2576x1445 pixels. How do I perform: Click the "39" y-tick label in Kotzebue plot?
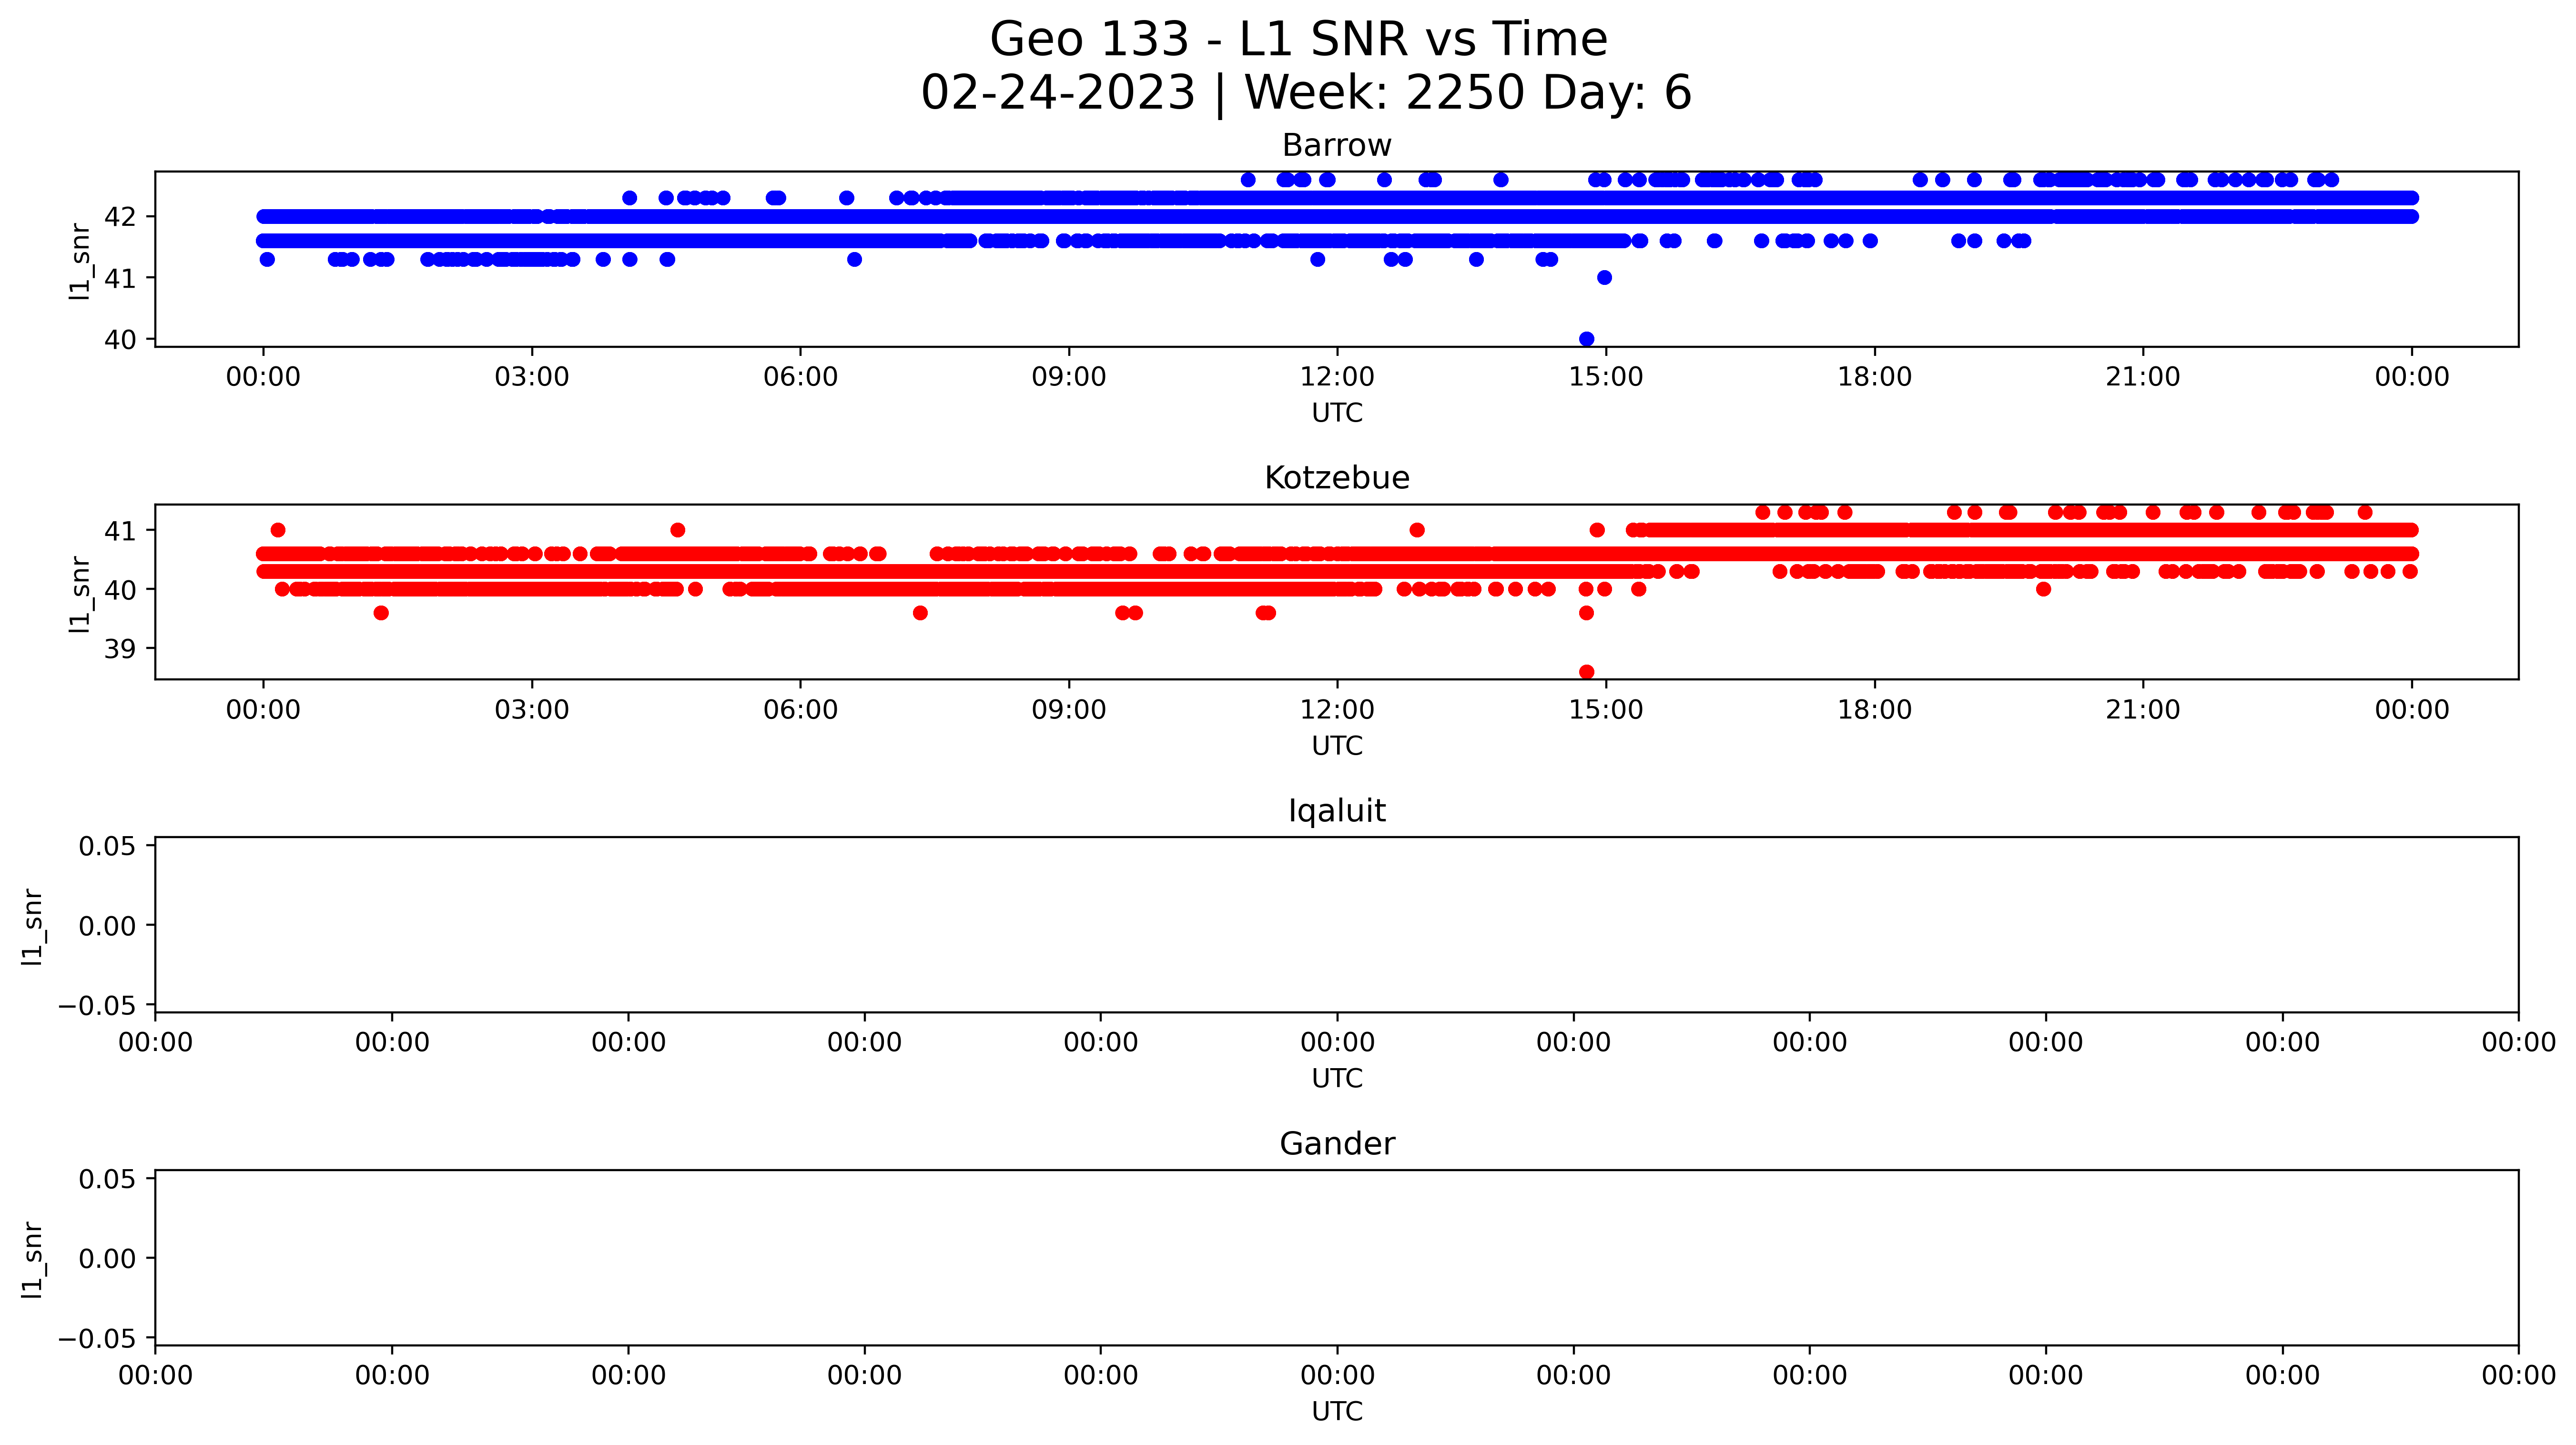tap(120, 650)
